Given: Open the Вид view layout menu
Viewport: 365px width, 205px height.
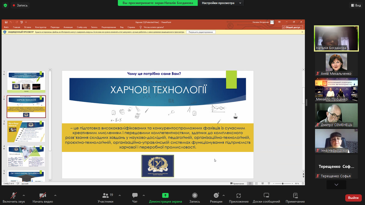Looking at the screenshot, I should [x=356, y=5].
